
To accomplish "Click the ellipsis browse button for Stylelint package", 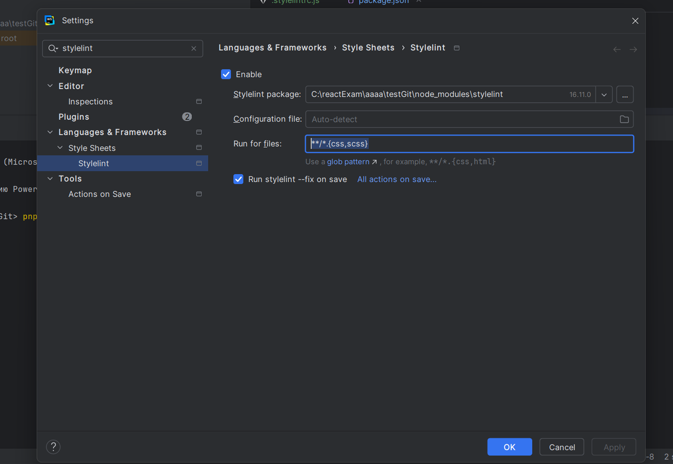I will point(625,95).
